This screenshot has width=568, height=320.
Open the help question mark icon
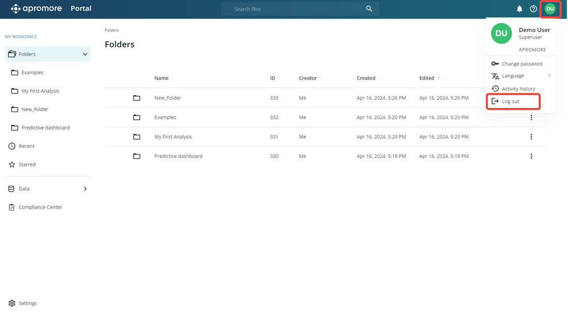tap(533, 9)
